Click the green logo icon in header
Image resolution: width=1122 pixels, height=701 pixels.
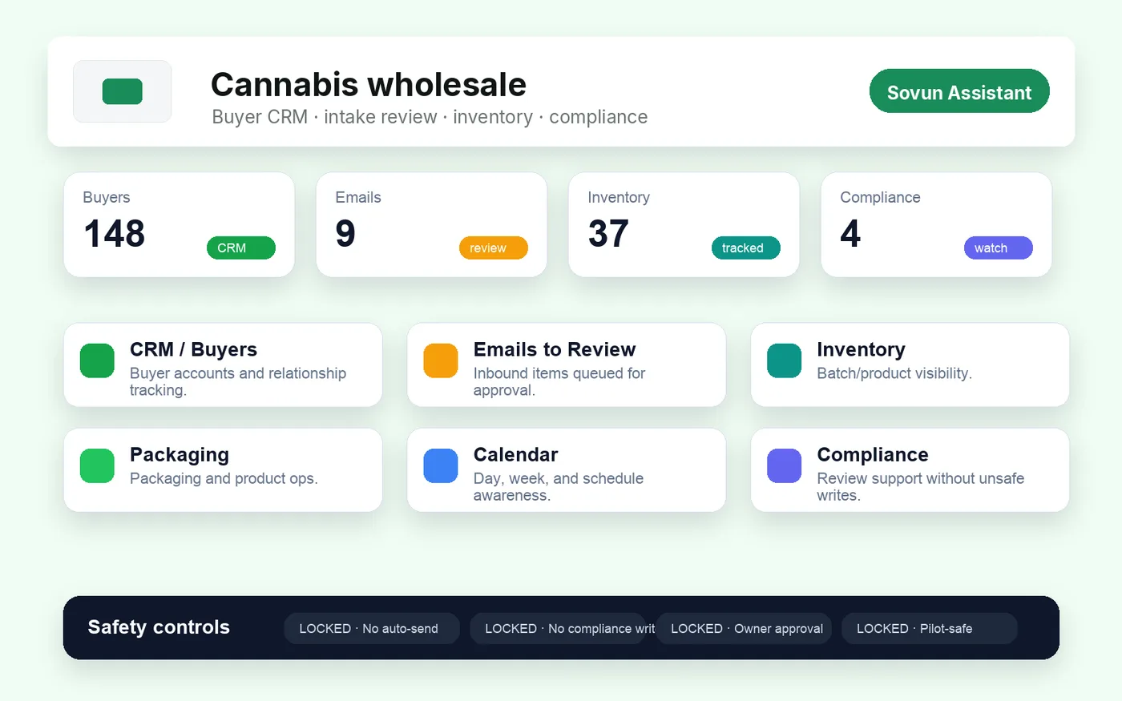pyautogui.click(x=123, y=91)
